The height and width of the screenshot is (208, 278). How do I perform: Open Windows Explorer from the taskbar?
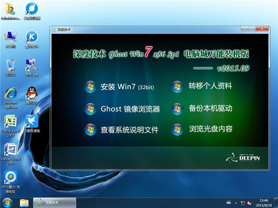(x=24, y=203)
